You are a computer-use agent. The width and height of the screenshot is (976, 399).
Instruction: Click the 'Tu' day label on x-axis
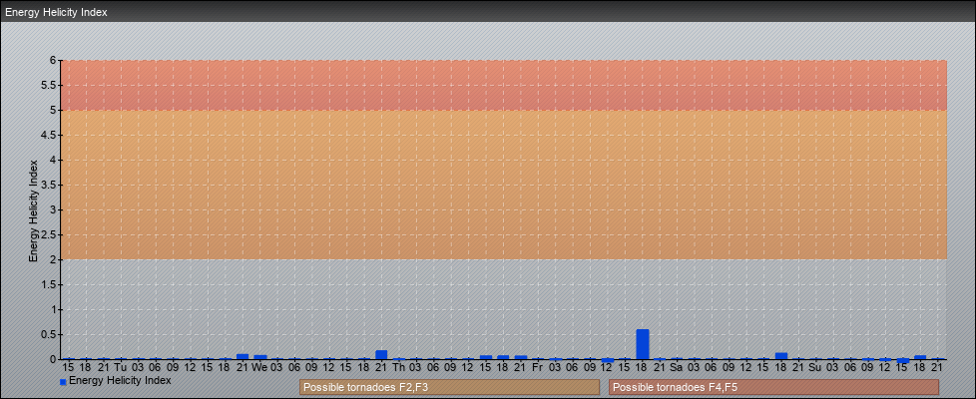121,368
